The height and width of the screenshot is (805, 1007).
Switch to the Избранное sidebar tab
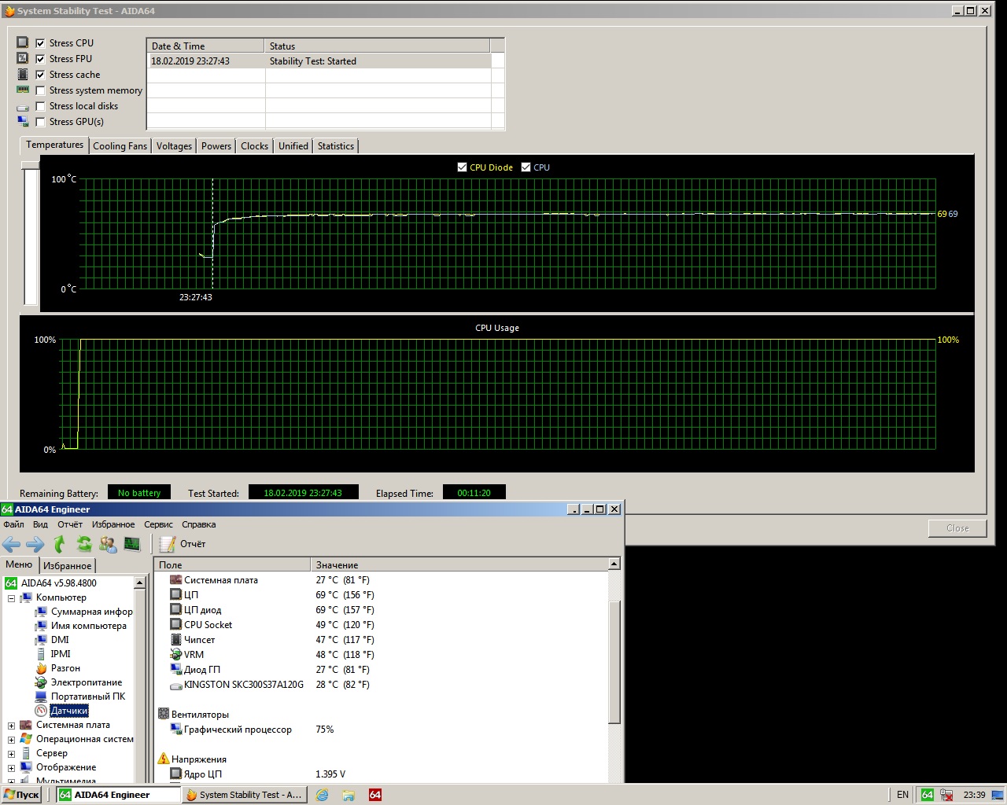click(67, 565)
